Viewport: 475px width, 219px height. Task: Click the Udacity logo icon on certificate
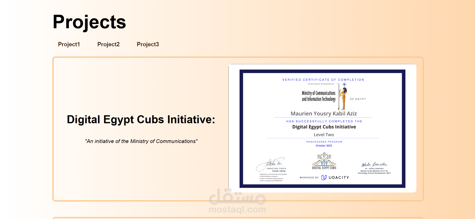coord(324,177)
